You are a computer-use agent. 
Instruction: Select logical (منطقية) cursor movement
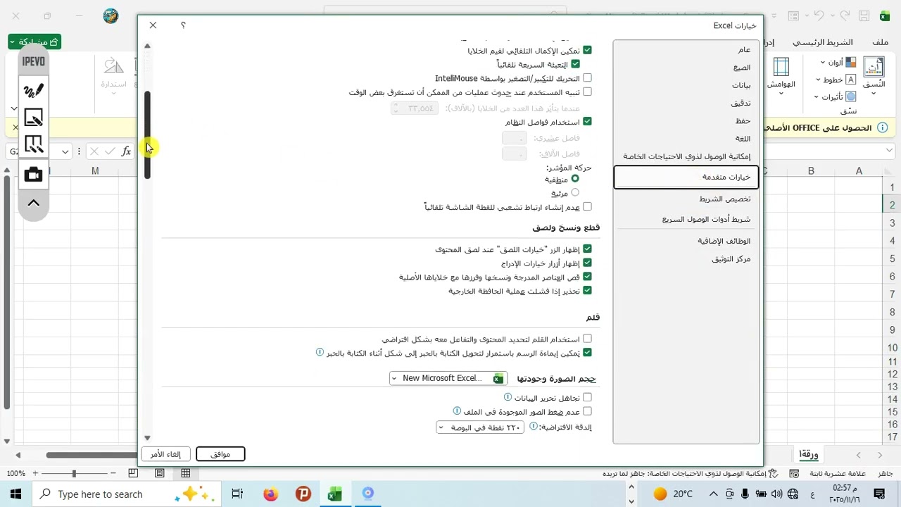click(575, 179)
